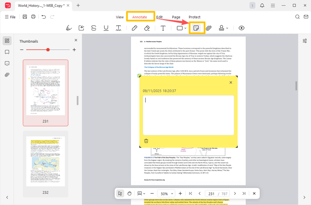Click the sticky note marker on page

tap(139, 76)
